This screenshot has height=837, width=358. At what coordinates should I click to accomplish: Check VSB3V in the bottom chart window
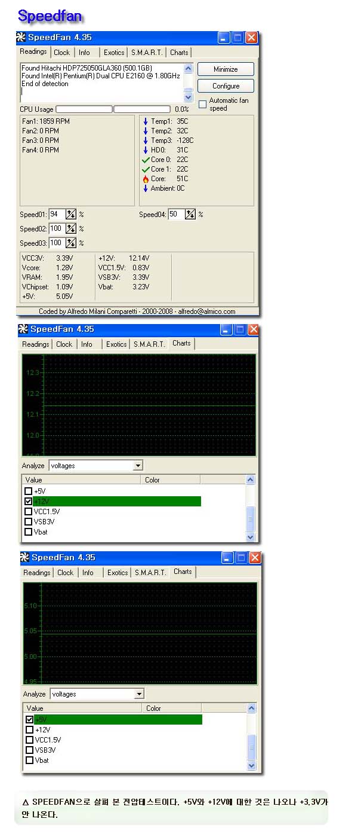(x=29, y=750)
